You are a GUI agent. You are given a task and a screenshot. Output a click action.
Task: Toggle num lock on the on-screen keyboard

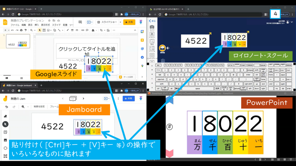click(x=271, y=70)
